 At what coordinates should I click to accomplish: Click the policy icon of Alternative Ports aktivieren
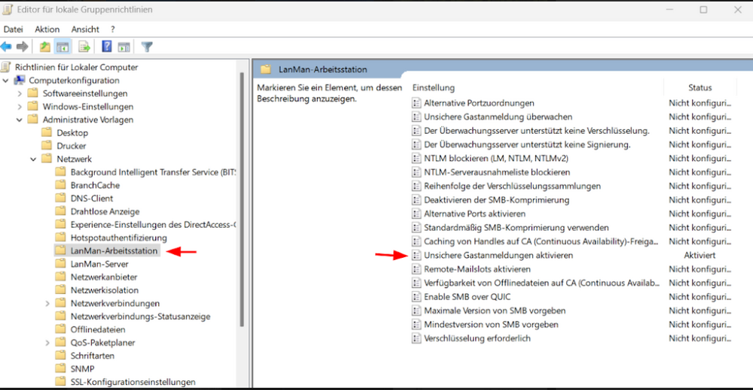[x=416, y=213]
